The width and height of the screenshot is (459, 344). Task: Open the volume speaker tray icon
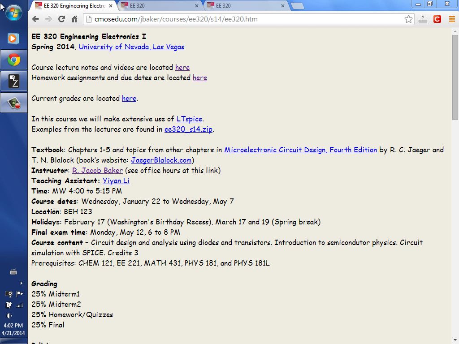9,316
